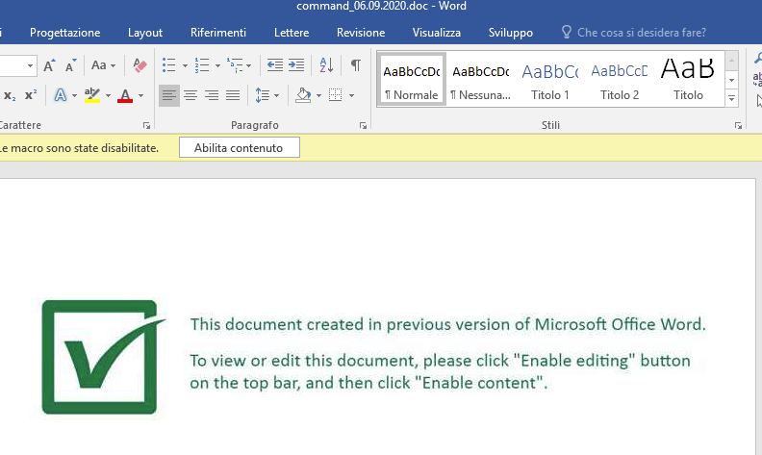Open the Sviluppo tab
Image resolution: width=762 pixels, height=455 pixels.
(x=511, y=33)
